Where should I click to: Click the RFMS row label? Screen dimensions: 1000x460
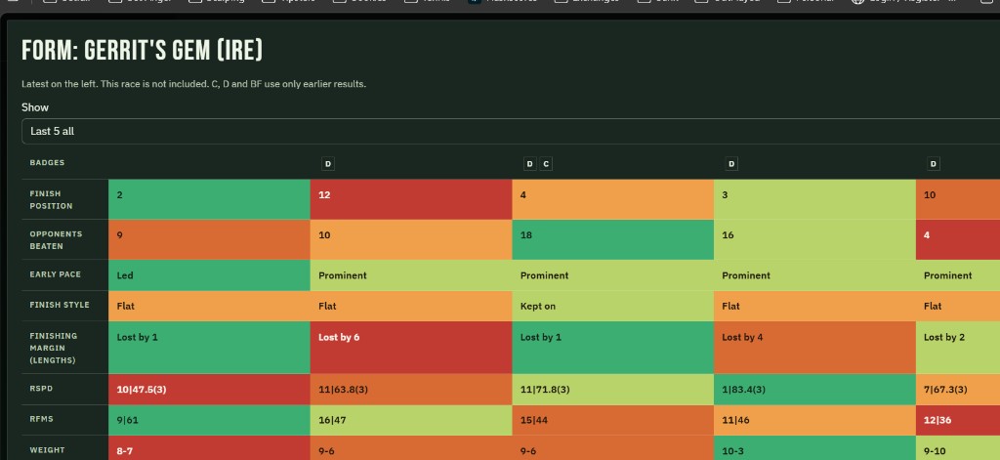(41, 419)
